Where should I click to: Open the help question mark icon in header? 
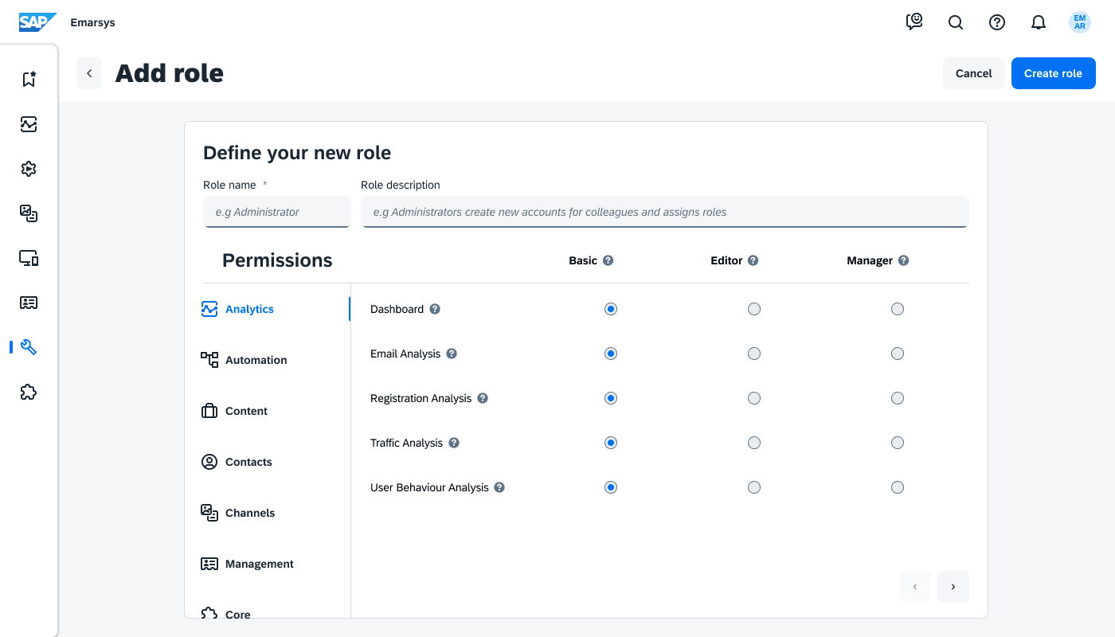[997, 22]
